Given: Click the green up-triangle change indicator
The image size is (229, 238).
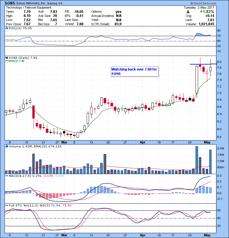Looking at the screenshot, I should 188,12.
